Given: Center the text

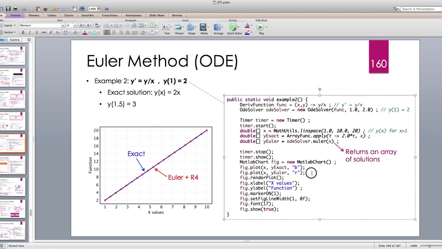Looking at the screenshot, I should tap(114, 32).
